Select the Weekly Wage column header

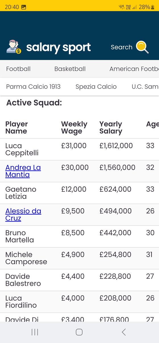(74, 128)
